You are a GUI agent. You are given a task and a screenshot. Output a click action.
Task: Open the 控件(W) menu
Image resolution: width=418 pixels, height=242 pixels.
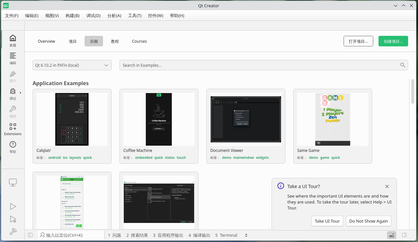pos(156,15)
